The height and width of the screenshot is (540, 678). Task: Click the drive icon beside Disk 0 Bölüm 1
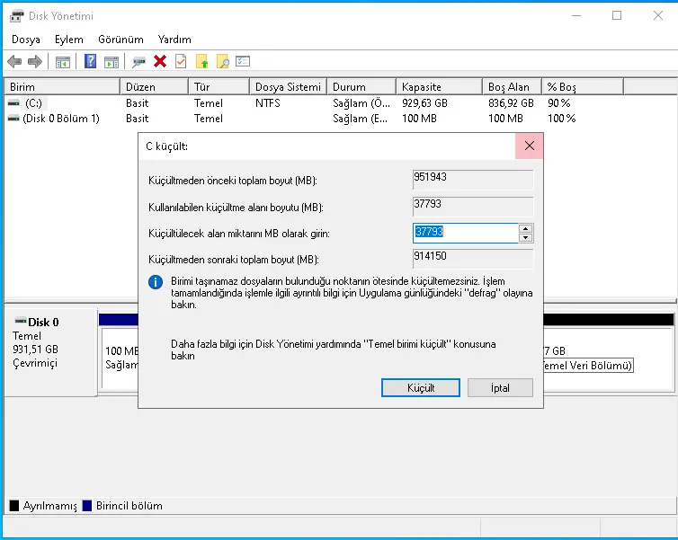13,119
